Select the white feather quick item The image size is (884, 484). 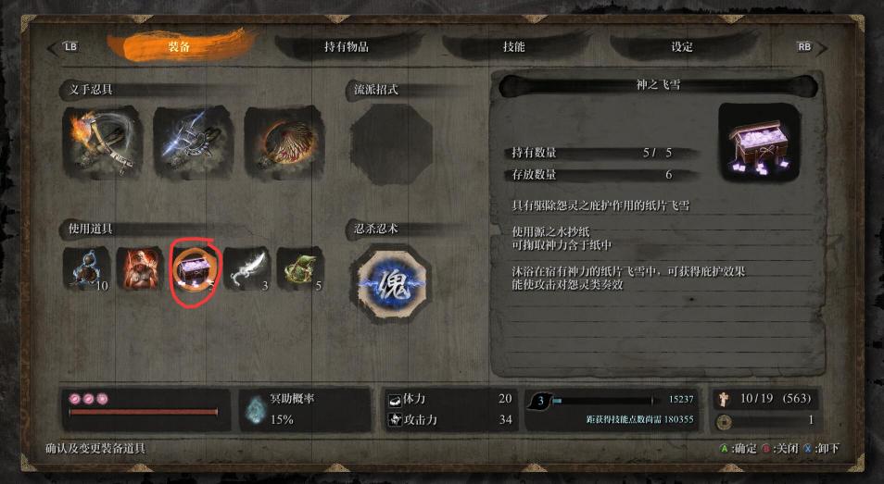click(247, 269)
